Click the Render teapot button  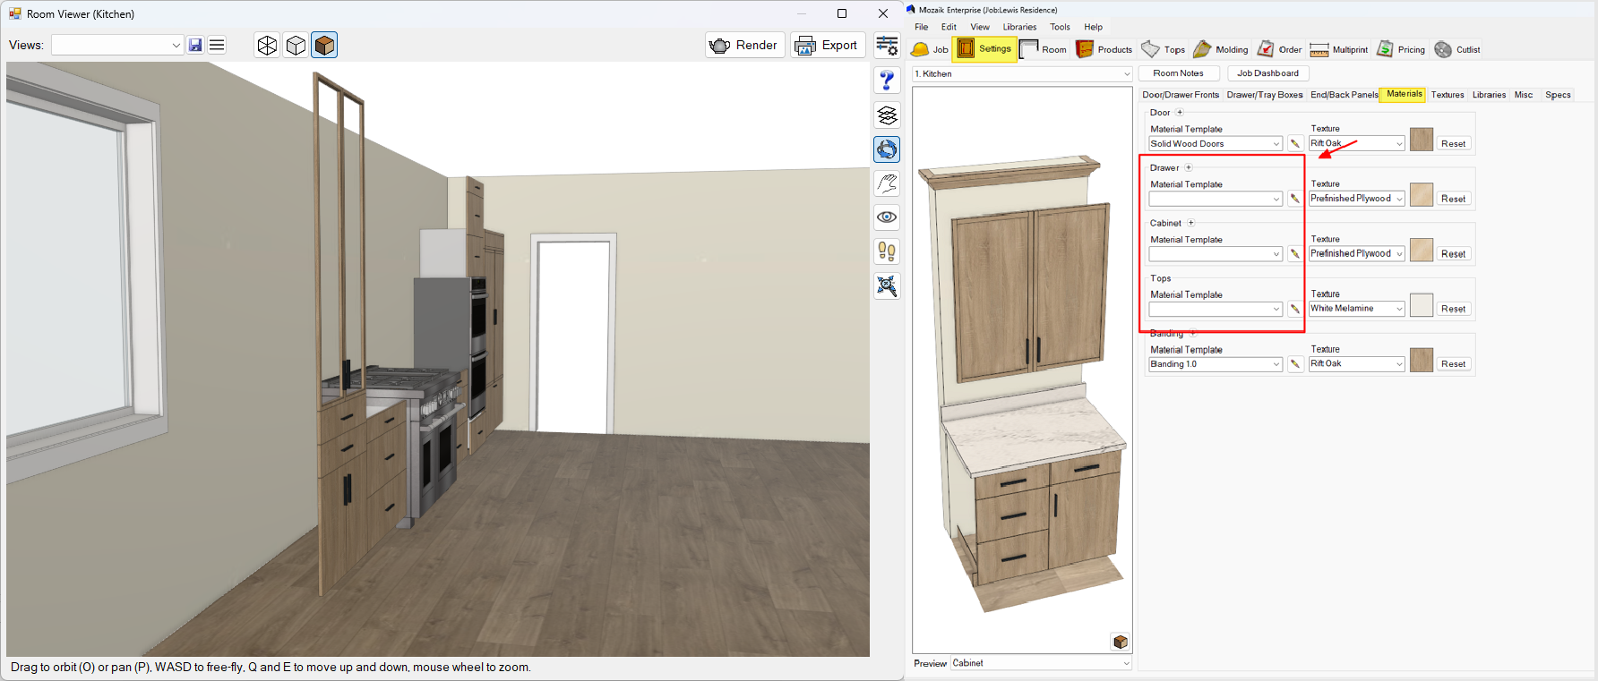pyautogui.click(x=744, y=45)
